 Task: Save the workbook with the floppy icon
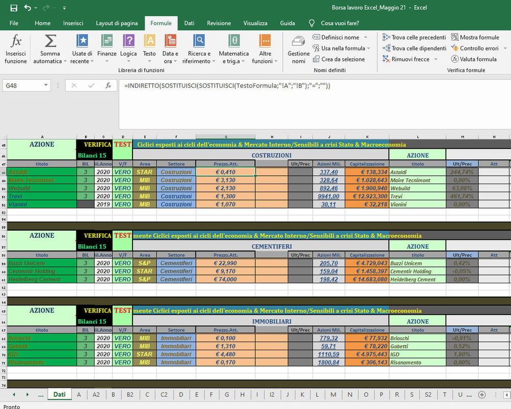[14, 8]
